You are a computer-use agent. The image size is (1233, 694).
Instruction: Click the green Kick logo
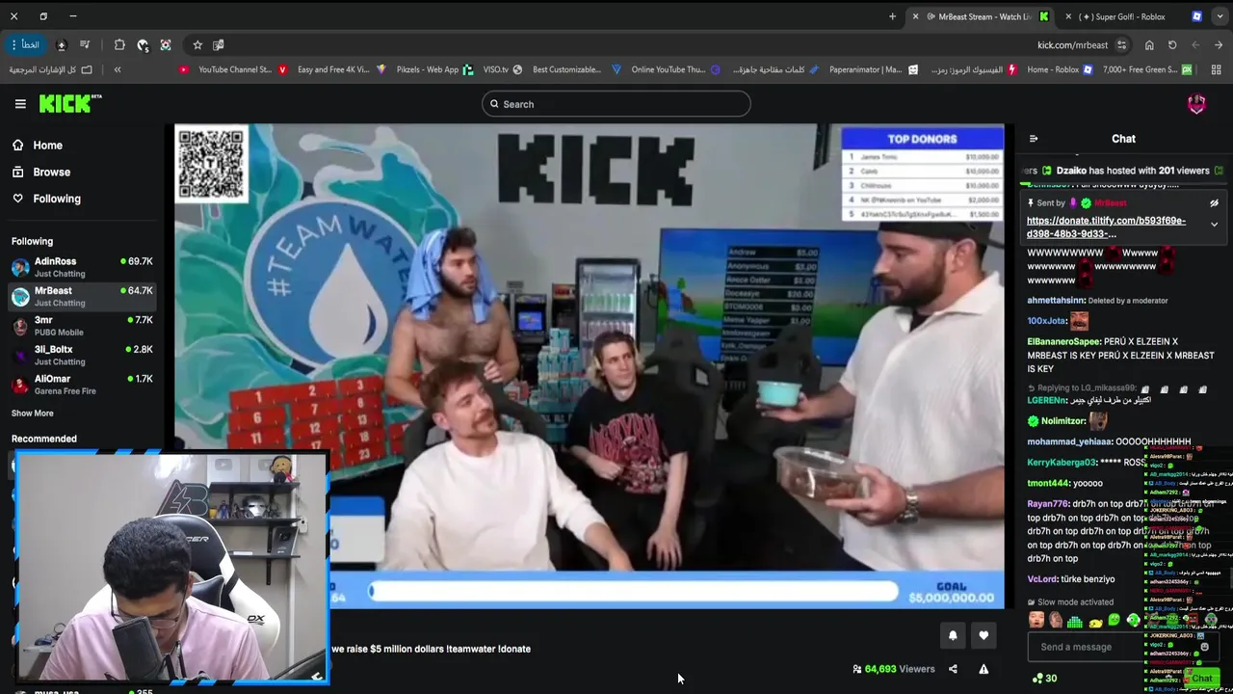tap(69, 103)
